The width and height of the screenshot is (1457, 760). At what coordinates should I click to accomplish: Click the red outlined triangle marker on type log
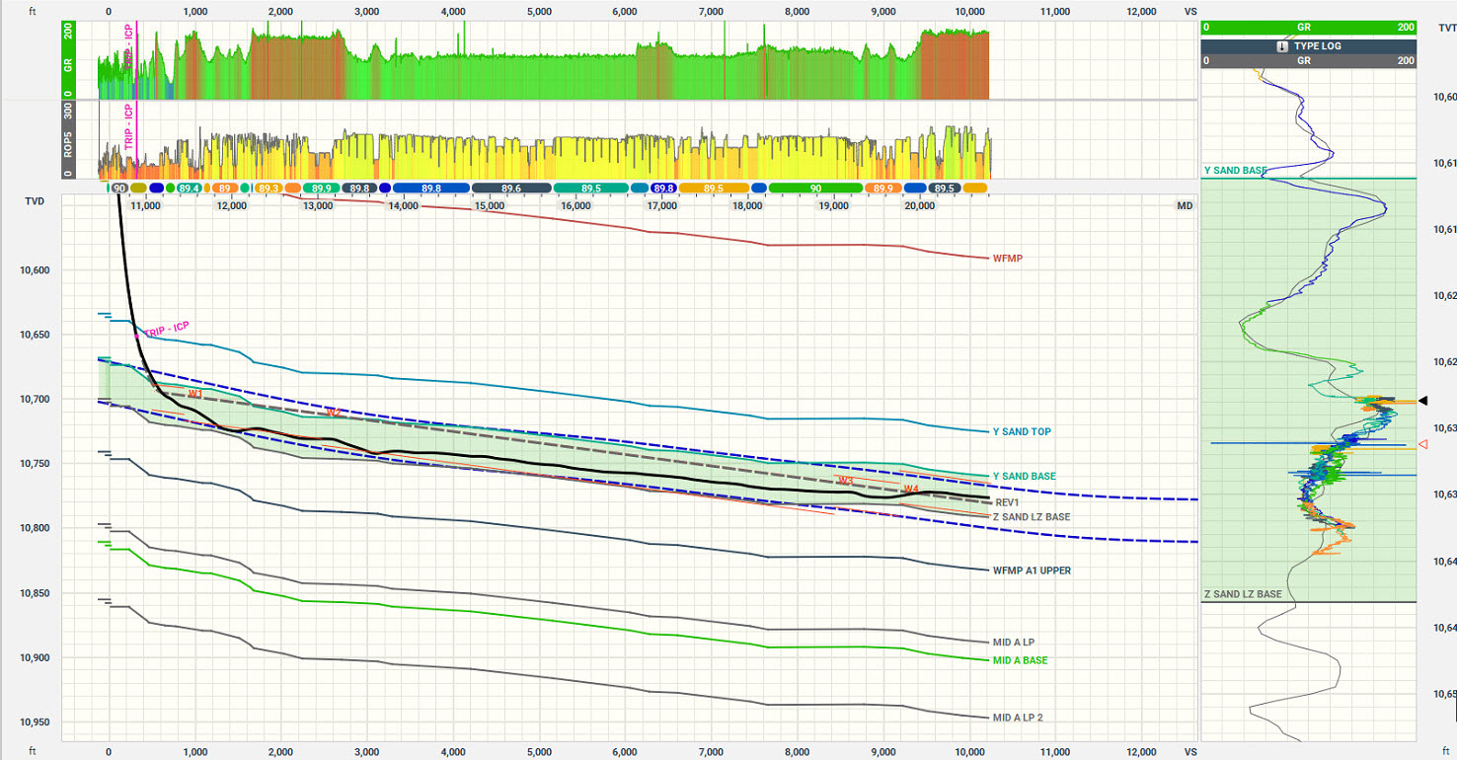1422,445
